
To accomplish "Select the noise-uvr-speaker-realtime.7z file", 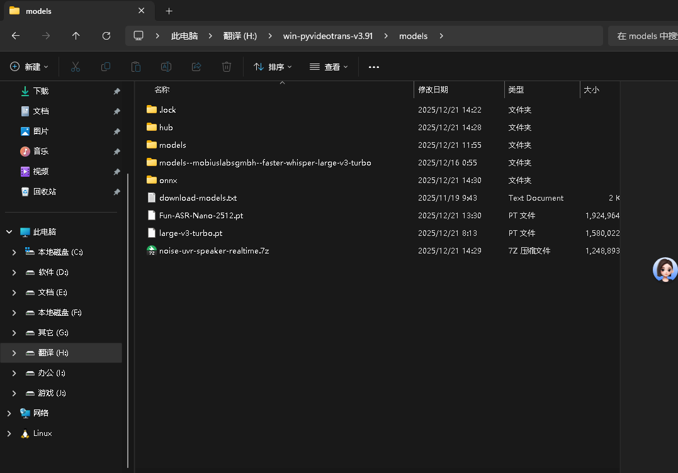I will [x=214, y=250].
